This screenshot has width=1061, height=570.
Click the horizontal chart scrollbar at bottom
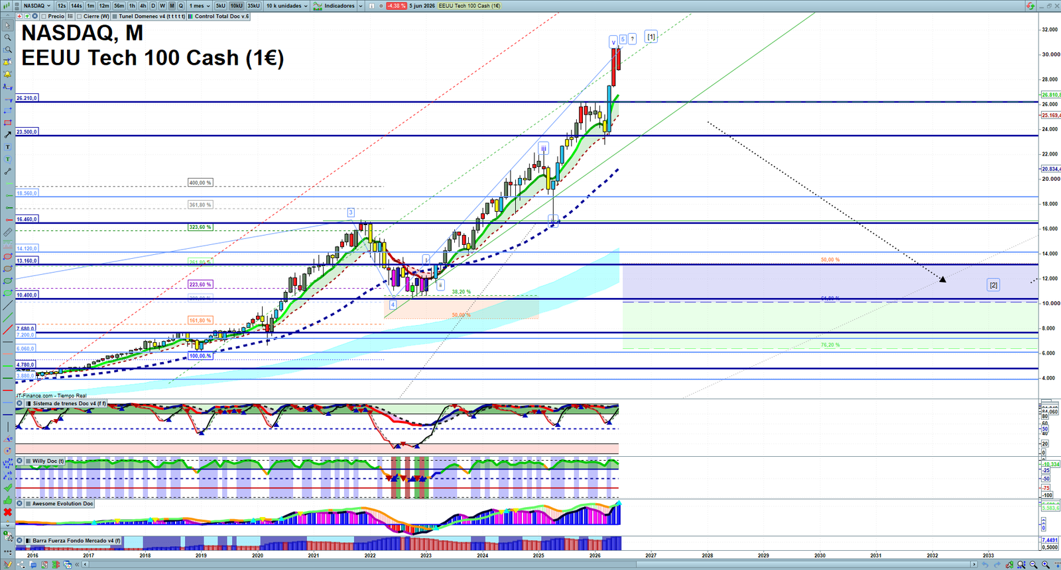(x=530, y=565)
